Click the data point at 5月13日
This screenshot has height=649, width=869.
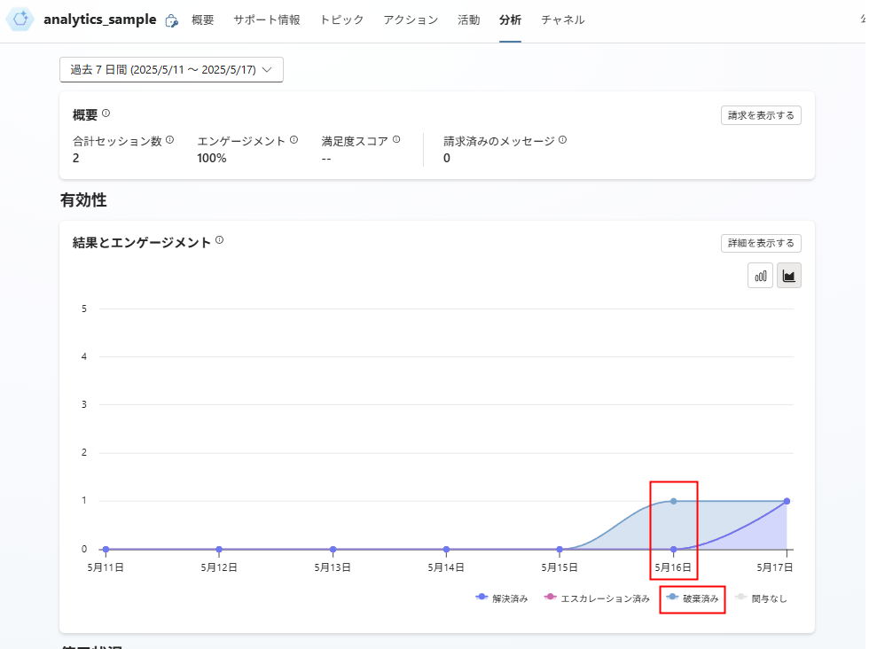pos(333,549)
